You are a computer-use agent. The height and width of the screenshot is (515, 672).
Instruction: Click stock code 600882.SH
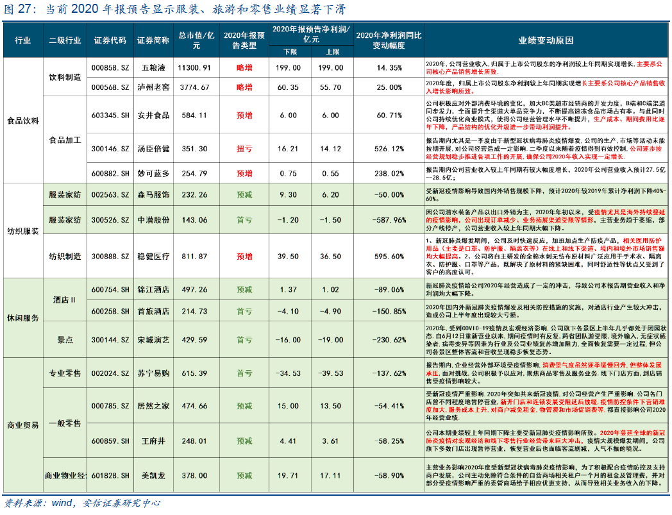110,174
